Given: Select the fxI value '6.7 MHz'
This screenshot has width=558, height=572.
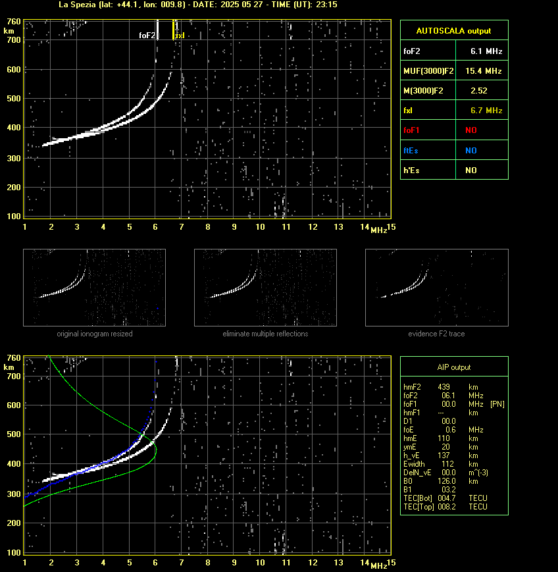Looking at the screenshot, I should click(x=486, y=110).
